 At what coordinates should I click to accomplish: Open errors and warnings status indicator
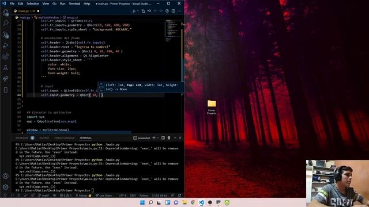coord(66,195)
